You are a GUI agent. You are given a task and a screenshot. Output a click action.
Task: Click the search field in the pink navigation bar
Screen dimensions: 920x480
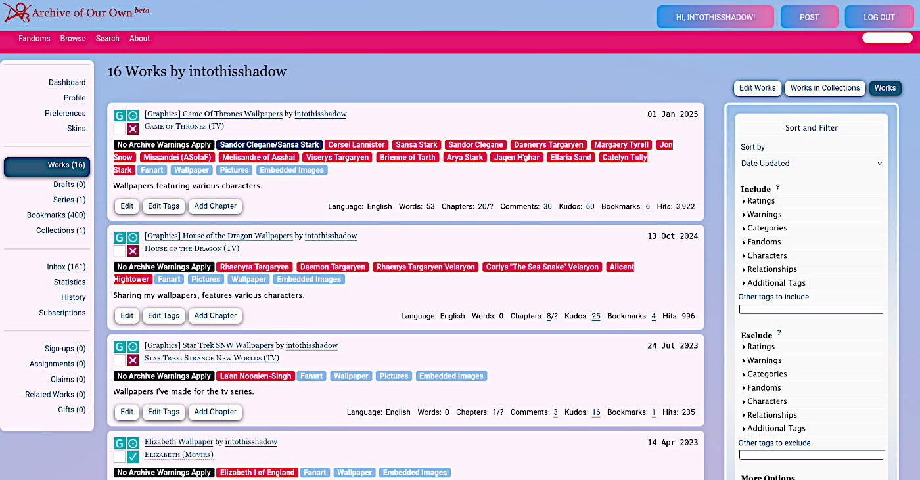[886, 37]
